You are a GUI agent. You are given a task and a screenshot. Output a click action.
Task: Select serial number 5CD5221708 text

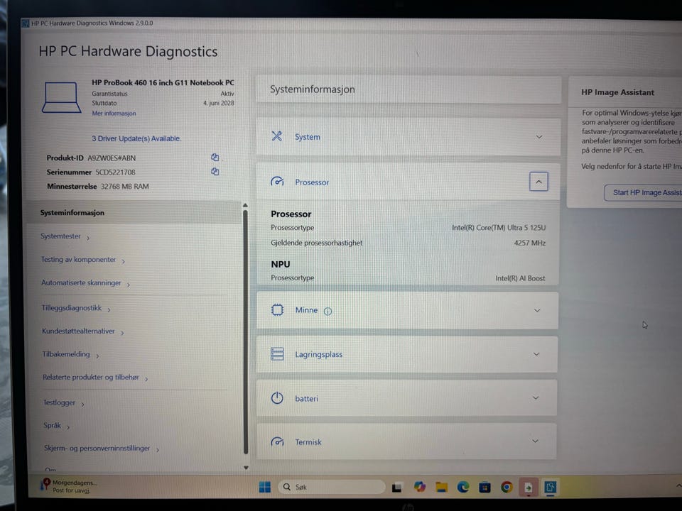tap(115, 172)
